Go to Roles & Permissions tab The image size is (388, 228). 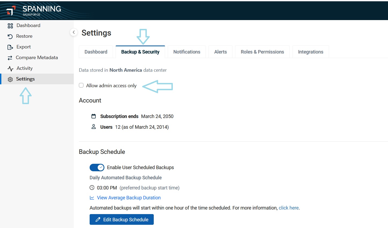click(x=262, y=52)
